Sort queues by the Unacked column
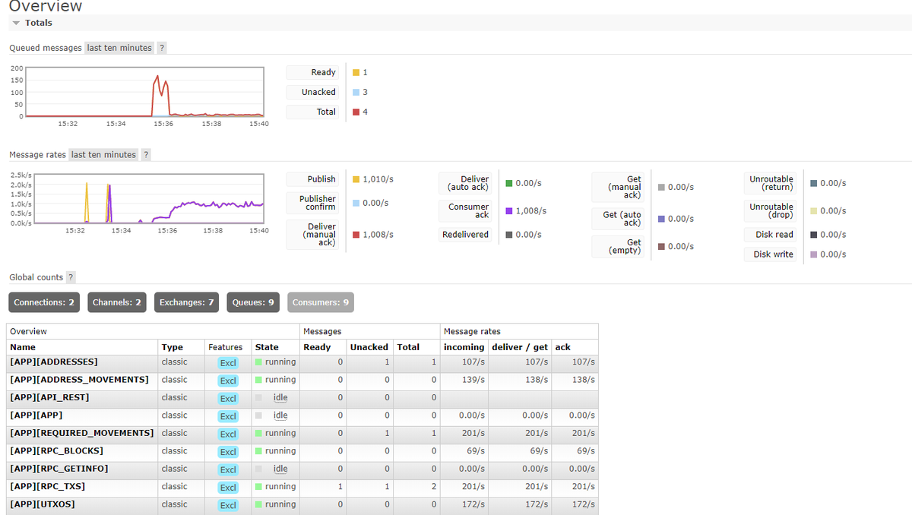912x515 pixels. [369, 347]
